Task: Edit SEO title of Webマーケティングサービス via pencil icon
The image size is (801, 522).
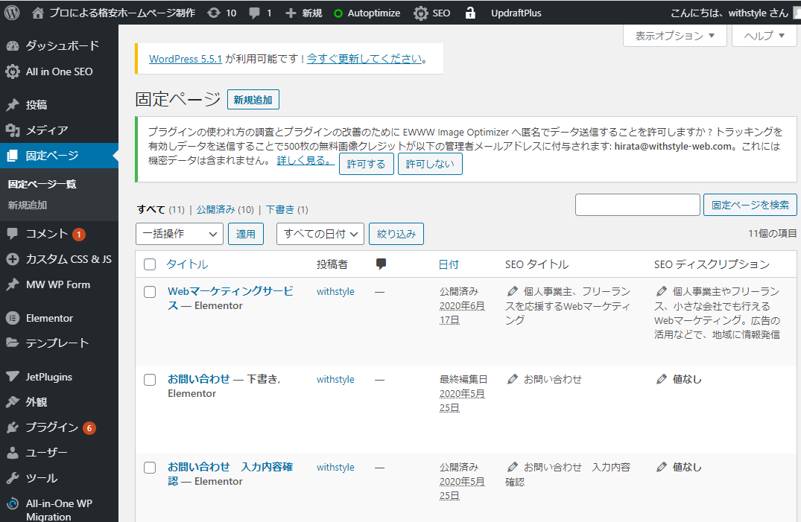Action: coord(511,291)
